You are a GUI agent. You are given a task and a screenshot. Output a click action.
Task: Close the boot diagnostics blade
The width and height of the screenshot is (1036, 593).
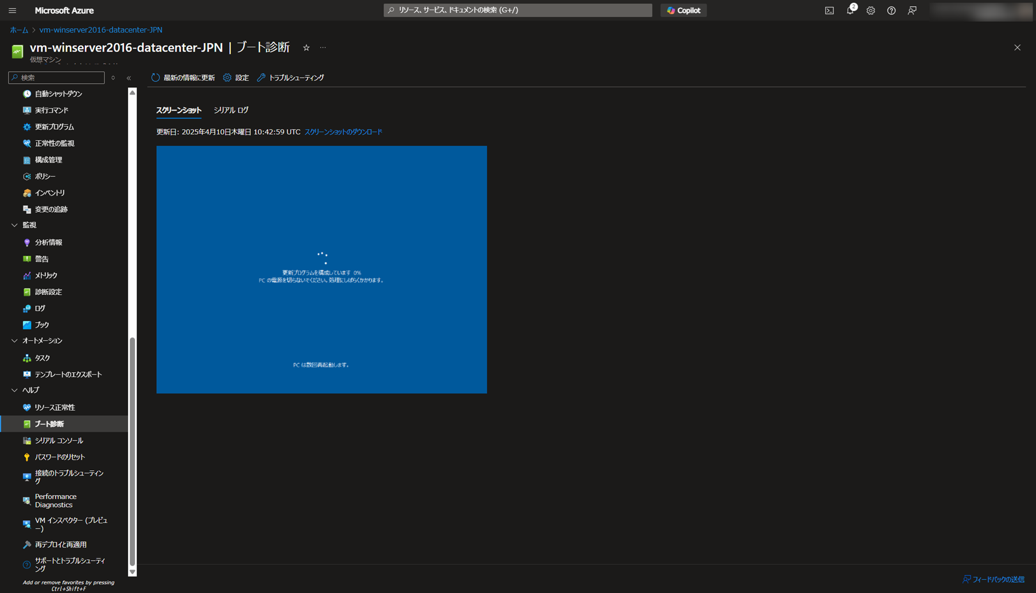click(1017, 48)
